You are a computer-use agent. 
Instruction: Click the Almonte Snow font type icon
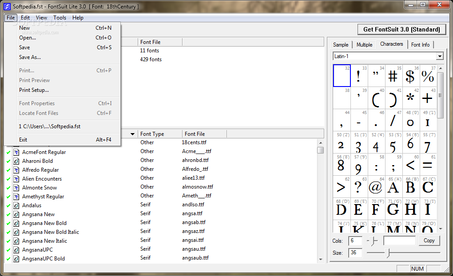pos(16,188)
